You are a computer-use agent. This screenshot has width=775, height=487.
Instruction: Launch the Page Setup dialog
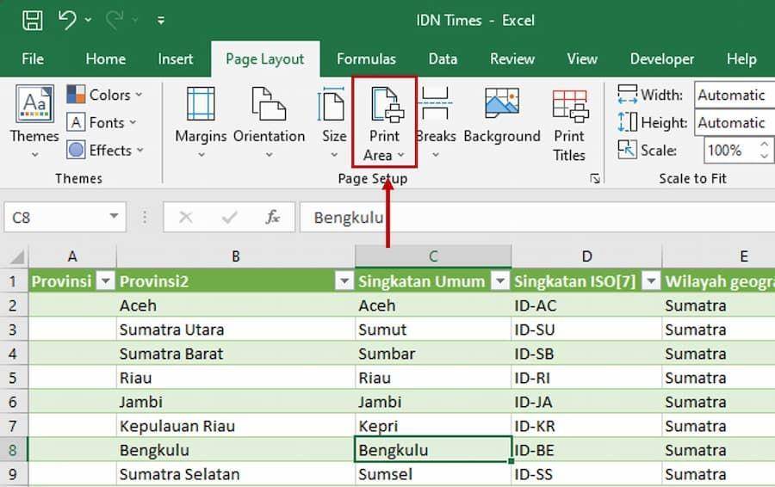[x=595, y=178]
